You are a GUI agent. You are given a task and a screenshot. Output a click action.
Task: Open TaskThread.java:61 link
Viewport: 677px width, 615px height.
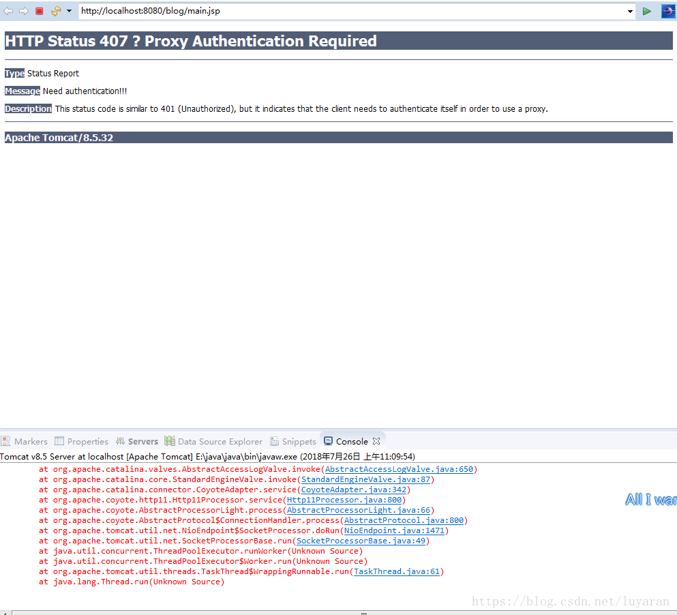(397, 572)
